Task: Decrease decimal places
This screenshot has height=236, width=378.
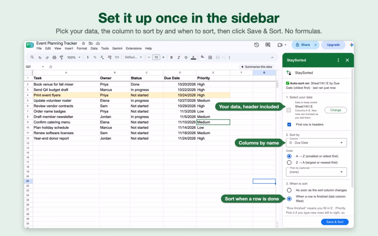Action: (x=102, y=57)
